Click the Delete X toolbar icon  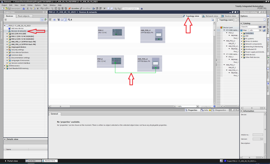[38, 8]
